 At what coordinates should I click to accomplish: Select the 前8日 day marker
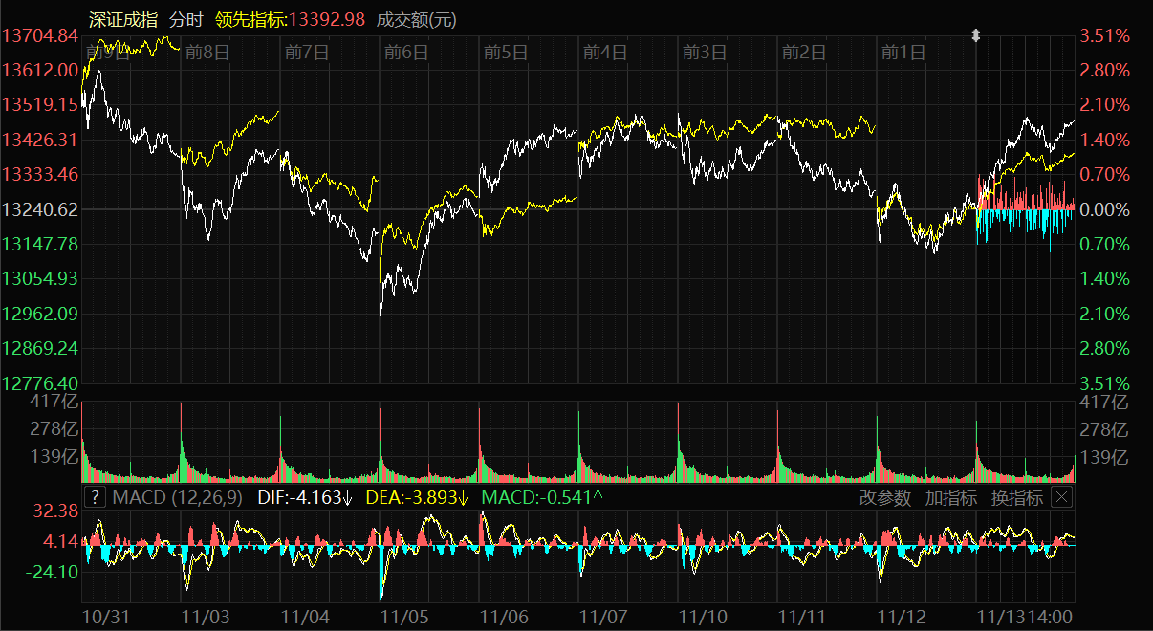(x=207, y=53)
